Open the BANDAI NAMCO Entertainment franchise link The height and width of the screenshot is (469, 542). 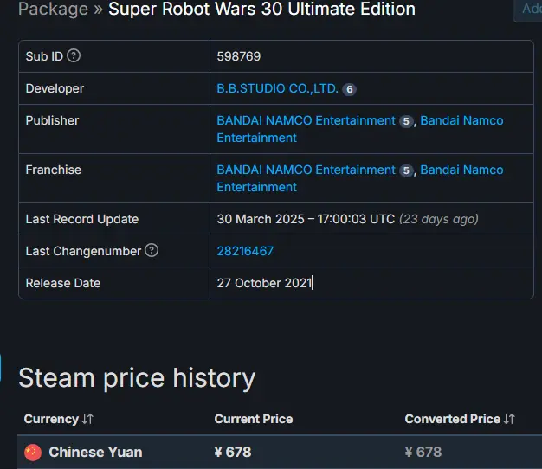click(306, 170)
